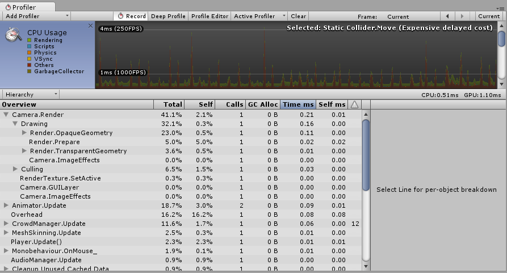Sort by the Time ms column
The width and height of the screenshot is (507, 273).
coord(298,104)
